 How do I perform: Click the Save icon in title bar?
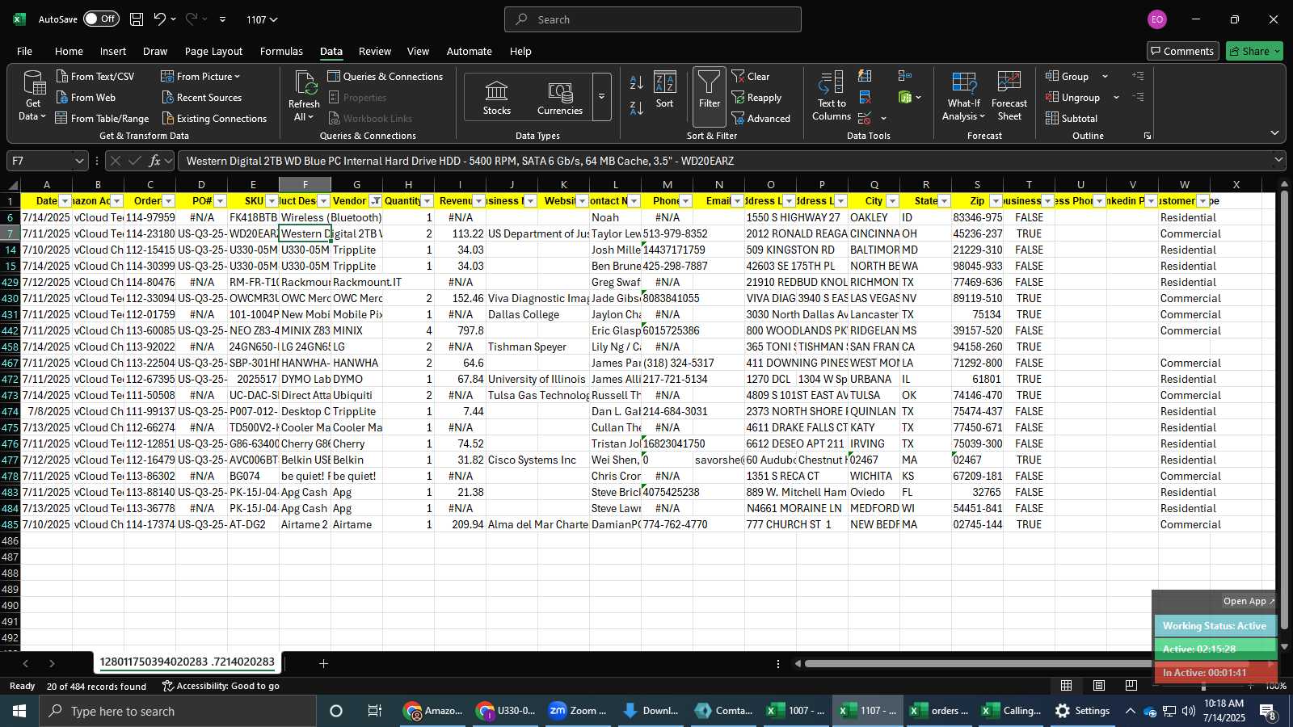[137, 19]
